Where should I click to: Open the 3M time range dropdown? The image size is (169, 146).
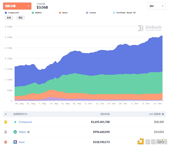[156, 6]
